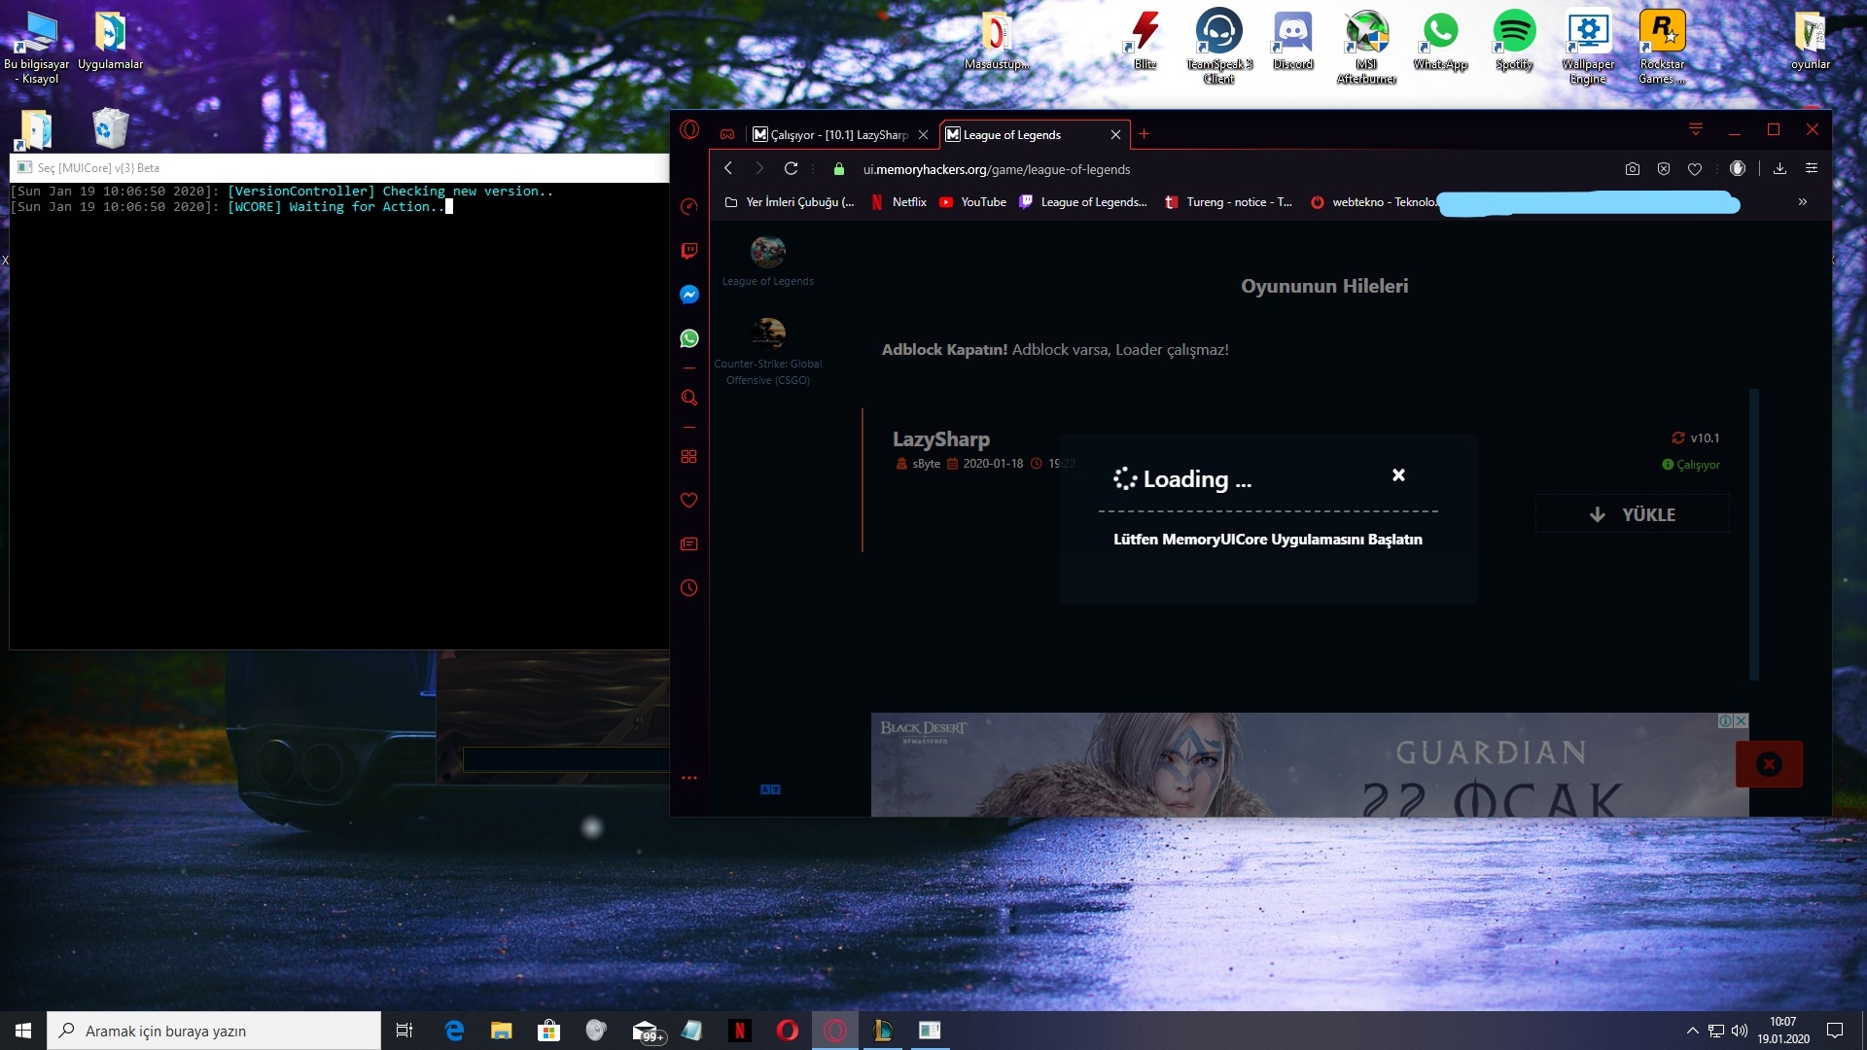Open Twitch panel in Opera sidebar
The width and height of the screenshot is (1867, 1050).
coord(689,251)
